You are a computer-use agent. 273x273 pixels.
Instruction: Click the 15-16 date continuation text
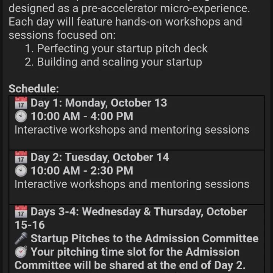[30, 225]
